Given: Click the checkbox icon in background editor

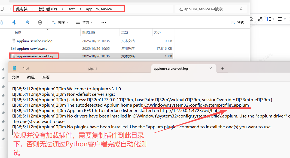Looking at the screenshot, I should tap(251, 19).
